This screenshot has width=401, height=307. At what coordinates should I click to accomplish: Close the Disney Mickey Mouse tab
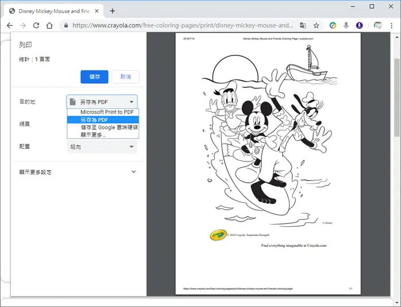[97, 11]
